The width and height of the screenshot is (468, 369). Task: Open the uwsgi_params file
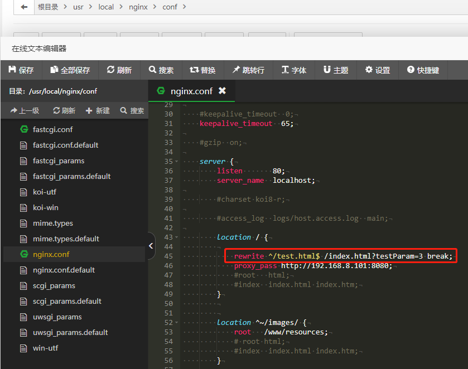pos(74,317)
